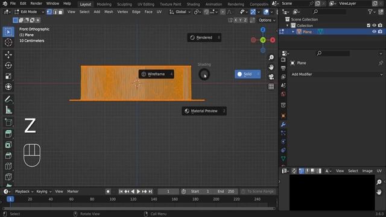This screenshot has height=217, width=386.
Task: Select the Inset Faces tool
Action: tap(8, 145)
